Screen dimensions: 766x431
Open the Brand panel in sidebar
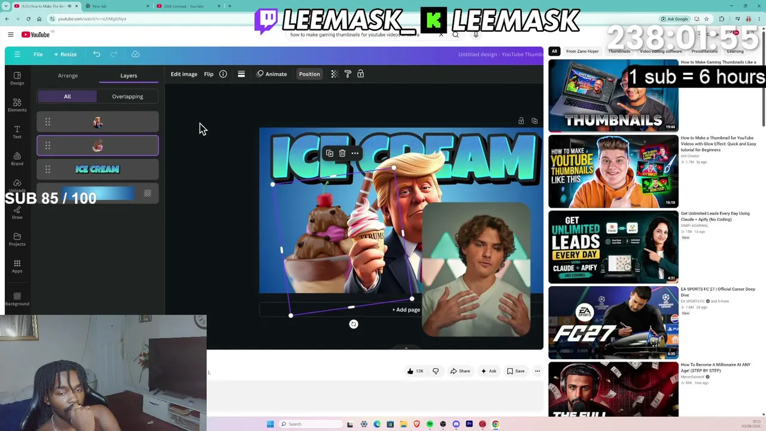[x=17, y=159]
